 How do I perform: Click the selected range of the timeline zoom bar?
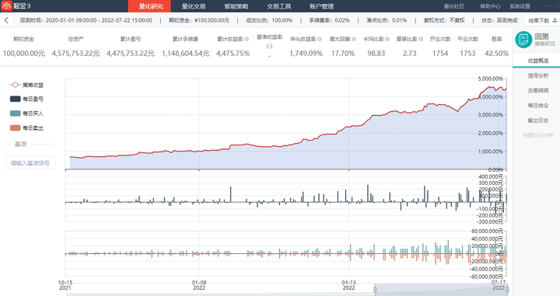(x=441, y=289)
